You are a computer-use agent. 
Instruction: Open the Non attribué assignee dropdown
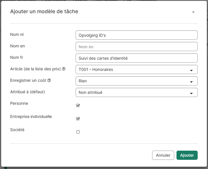click(136, 92)
